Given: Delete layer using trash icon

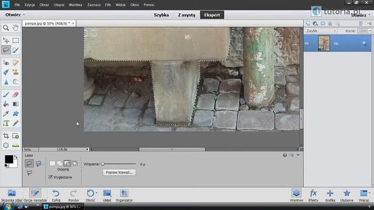Looking at the screenshot, I should [361, 23].
